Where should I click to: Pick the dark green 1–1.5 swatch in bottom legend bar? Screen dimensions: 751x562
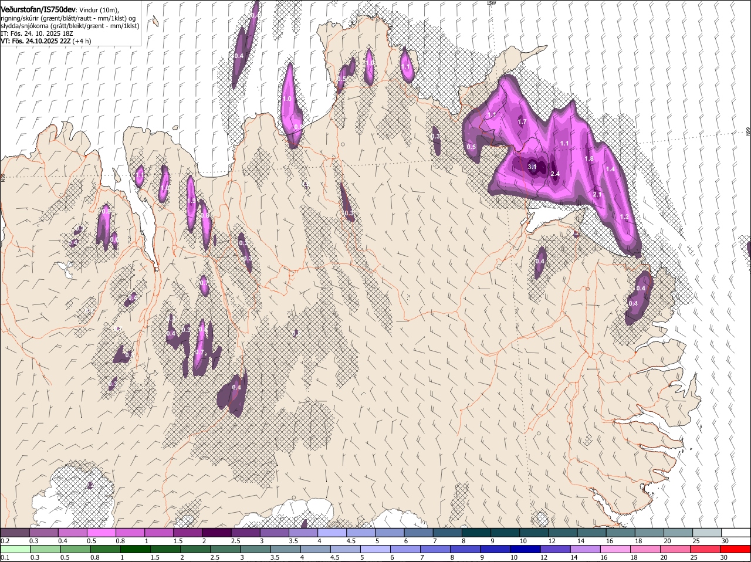click(136, 549)
